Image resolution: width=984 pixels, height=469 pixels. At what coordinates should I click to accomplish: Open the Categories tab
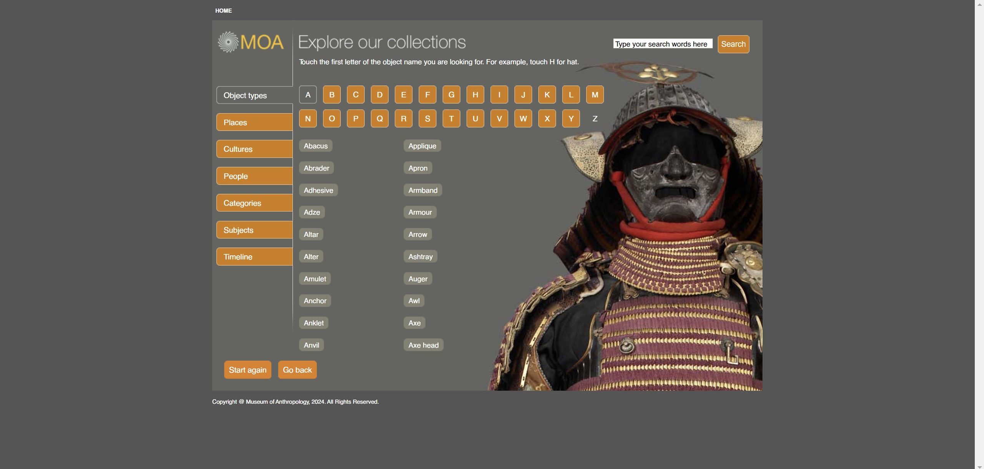254,203
